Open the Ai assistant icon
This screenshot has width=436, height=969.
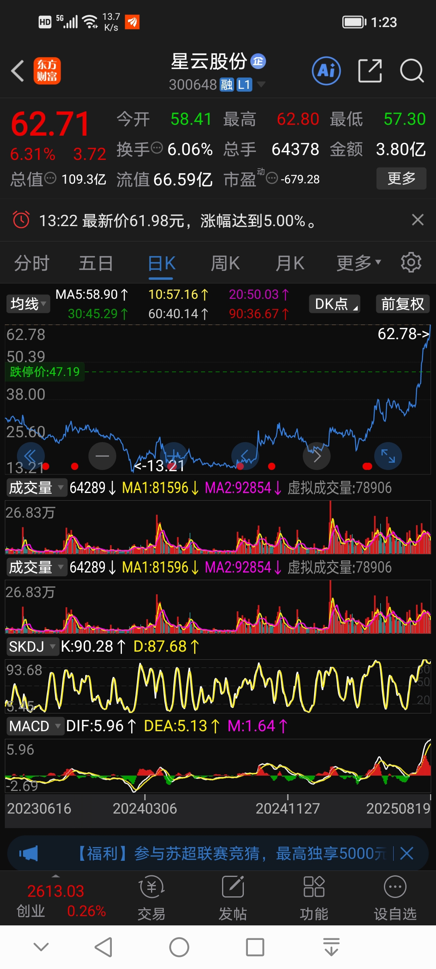[326, 71]
